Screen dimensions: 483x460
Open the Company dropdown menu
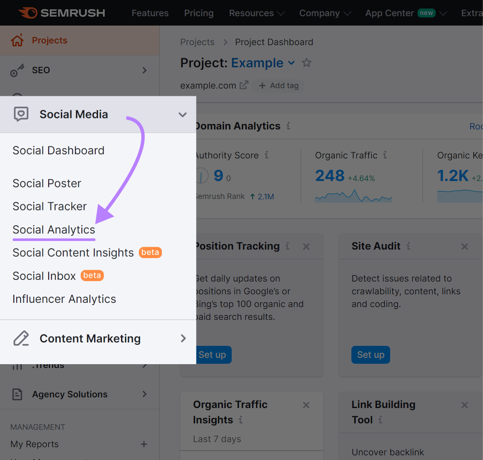tap(325, 13)
